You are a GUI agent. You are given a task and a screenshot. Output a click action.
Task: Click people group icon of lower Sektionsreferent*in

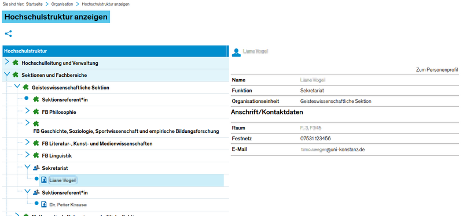(x=36, y=192)
